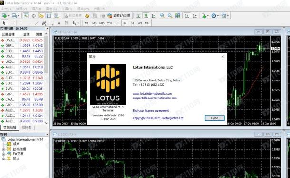Select the text 'A' drawing tool
290x178 pixels.
59,23
